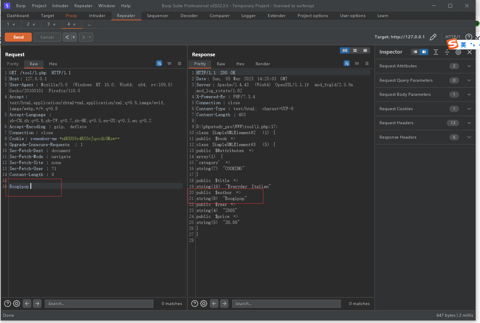This screenshot has width=480, height=323.
Task: Jump to previous response search match
Action: (x=214, y=304)
